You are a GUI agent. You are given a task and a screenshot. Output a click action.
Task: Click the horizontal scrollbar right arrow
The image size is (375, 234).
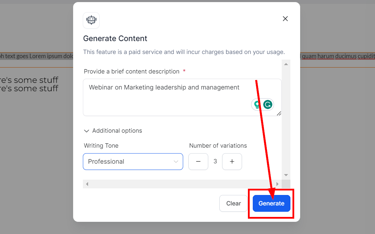click(x=278, y=184)
